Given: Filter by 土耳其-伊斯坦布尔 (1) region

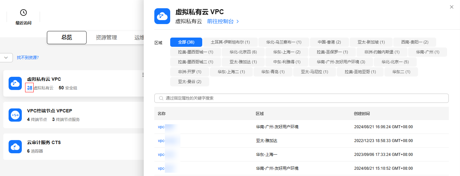Looking at the screenshot, I should pos(230,42).
